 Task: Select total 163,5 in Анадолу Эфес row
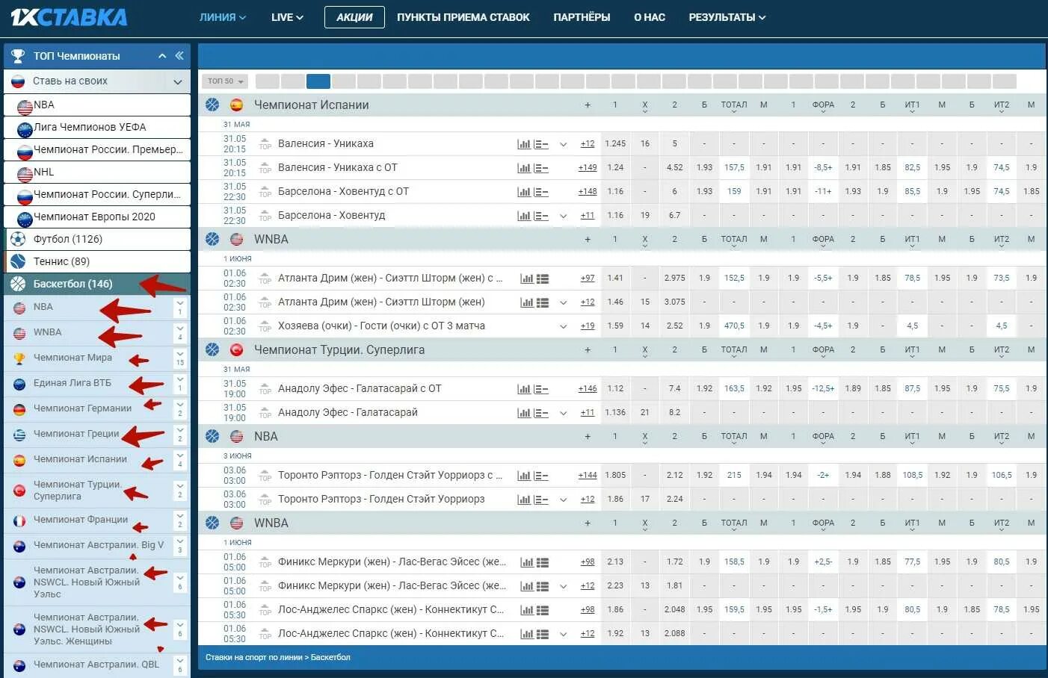[x=734, y=389]
